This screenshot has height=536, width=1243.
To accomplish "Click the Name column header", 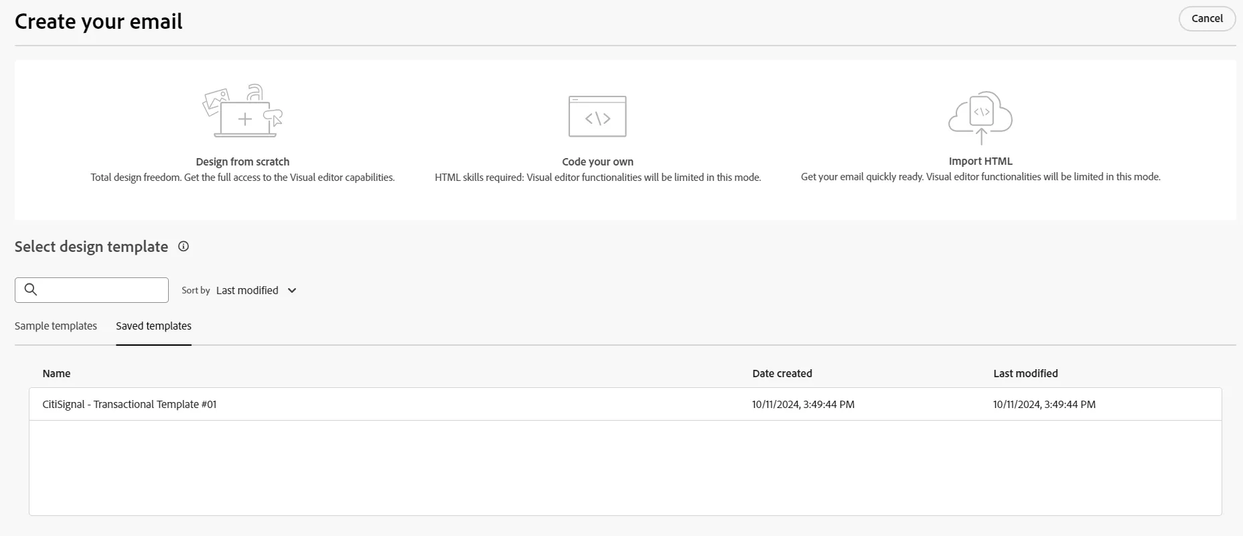I will click(x=56, y=373).
